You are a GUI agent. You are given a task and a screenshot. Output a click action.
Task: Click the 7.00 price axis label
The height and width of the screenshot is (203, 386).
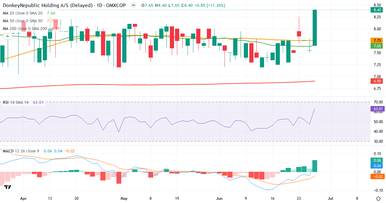pos(377,77)
